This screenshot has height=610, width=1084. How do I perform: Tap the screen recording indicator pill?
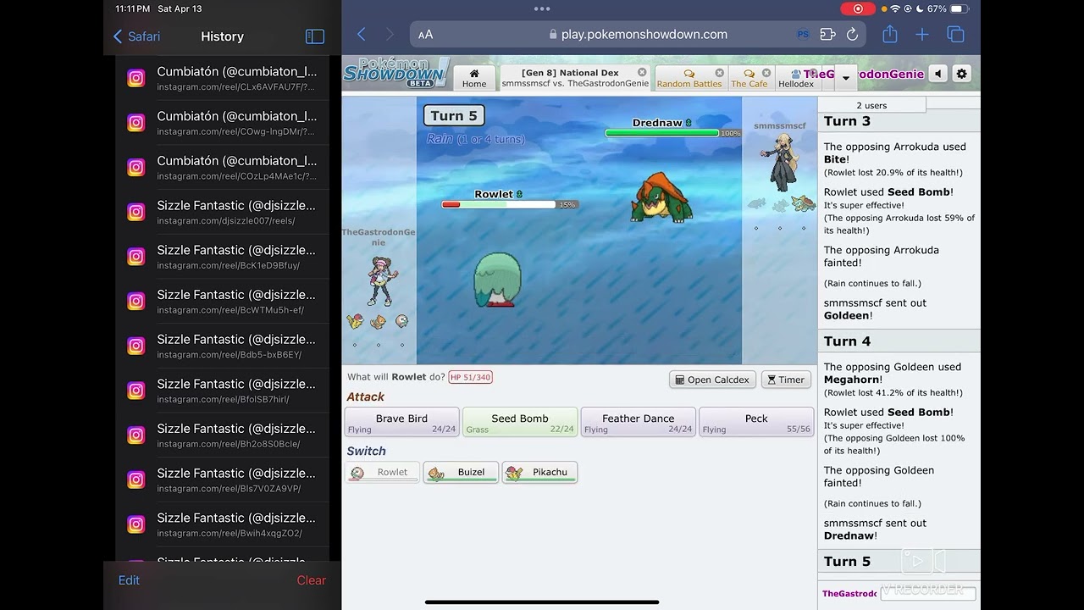[x=858, y=8]
